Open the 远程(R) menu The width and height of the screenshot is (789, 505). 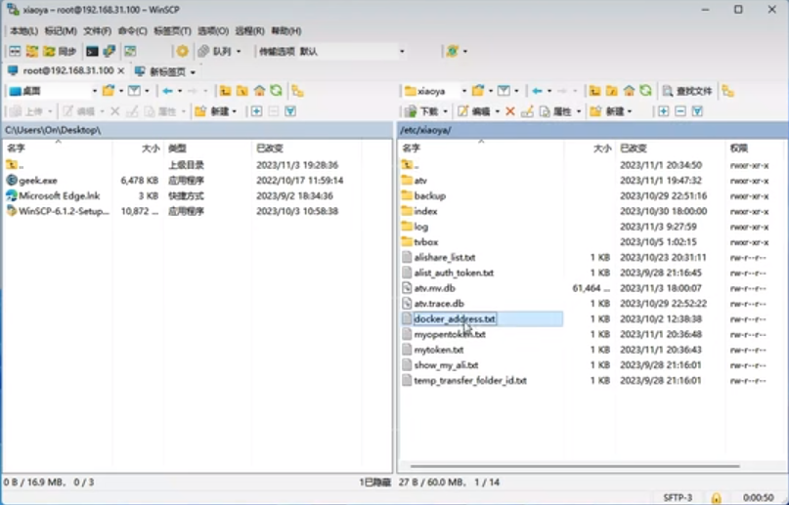[x=249, y=30]
